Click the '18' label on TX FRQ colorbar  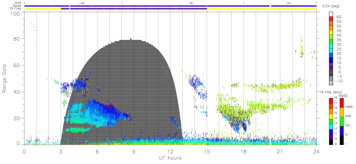point(336,97)
